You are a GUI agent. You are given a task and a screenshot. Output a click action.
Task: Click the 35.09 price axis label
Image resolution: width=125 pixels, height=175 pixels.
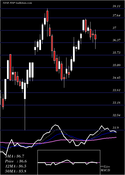[x=116, y=65]
